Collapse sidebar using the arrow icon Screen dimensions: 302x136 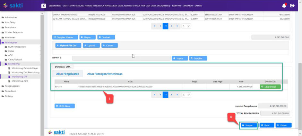coord(44,6)
